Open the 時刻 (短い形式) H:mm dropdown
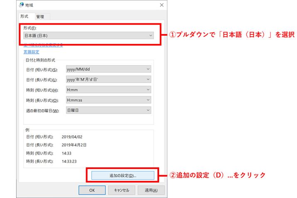 108,90
